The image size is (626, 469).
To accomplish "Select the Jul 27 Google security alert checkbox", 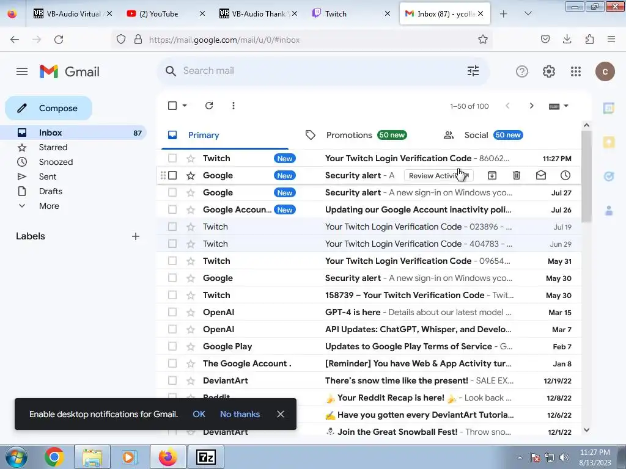I will tap(172, 192).
